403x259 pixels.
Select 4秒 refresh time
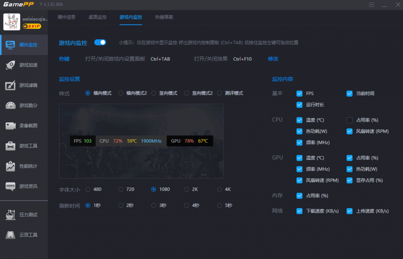[186, 205]
